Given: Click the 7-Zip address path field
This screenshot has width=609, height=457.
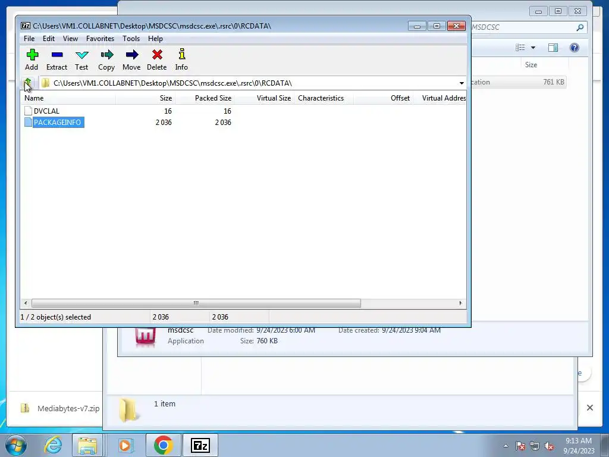Looking at the screenshot, I should (x=252, y=83).
